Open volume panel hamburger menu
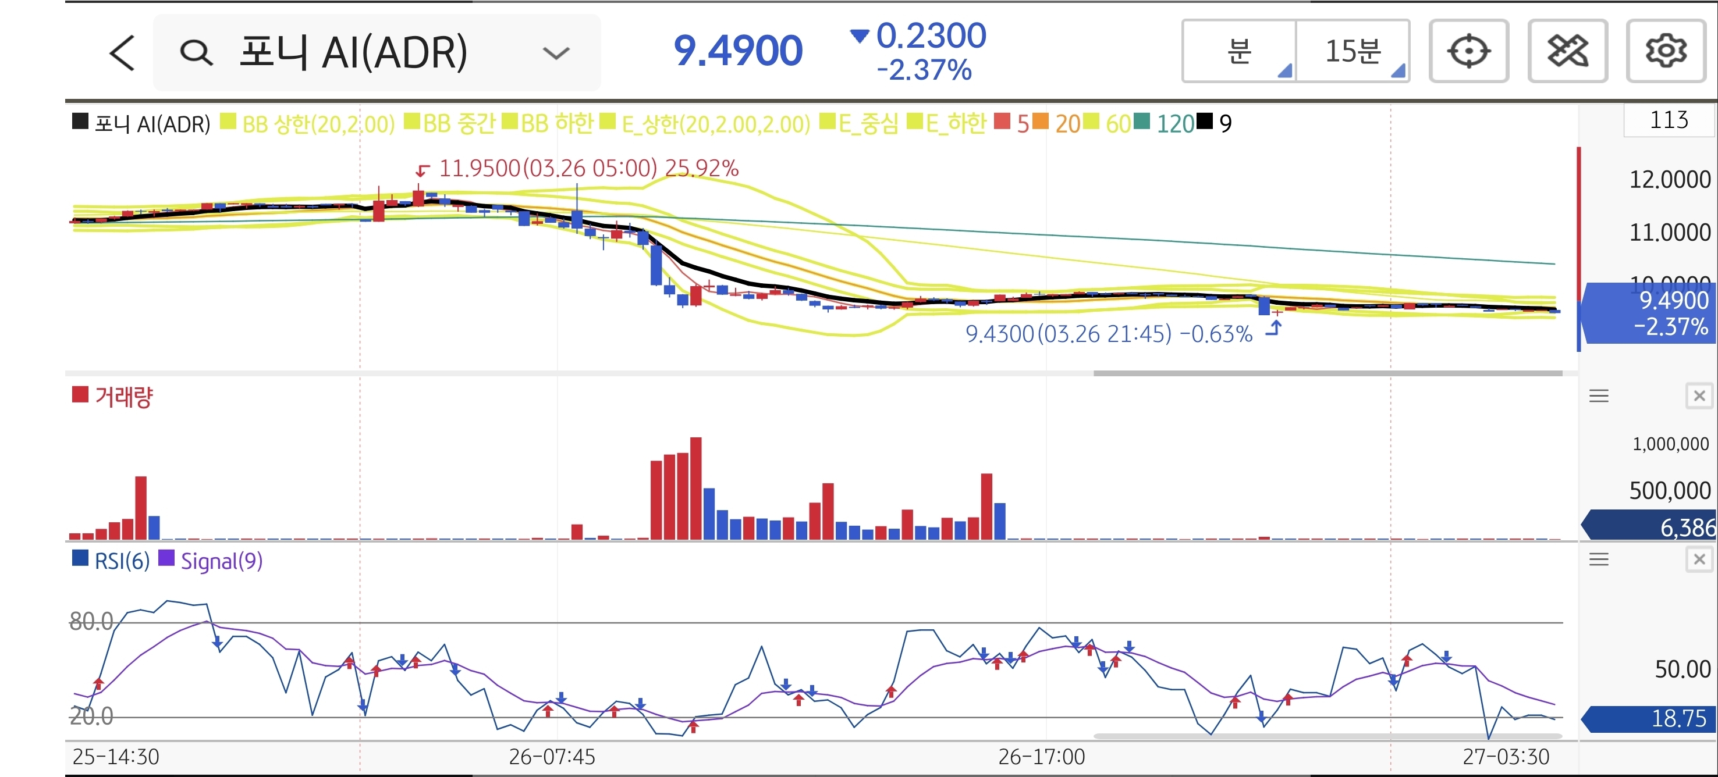The image size is (1718, 777). point(1599,396)
